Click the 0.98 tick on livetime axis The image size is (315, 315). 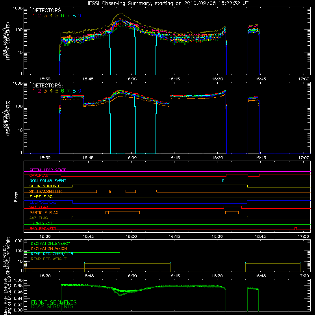pos(19,286)
